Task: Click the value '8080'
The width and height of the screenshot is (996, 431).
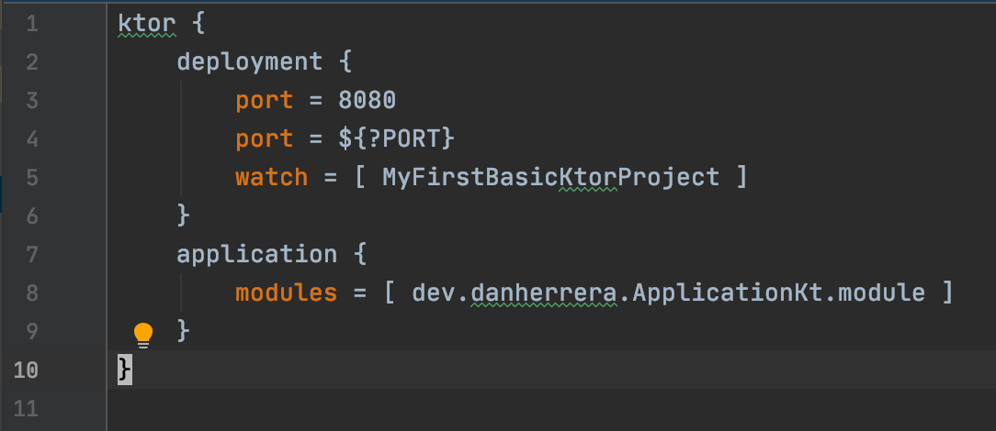Action: pyautogui.click(x=368, y=101)
